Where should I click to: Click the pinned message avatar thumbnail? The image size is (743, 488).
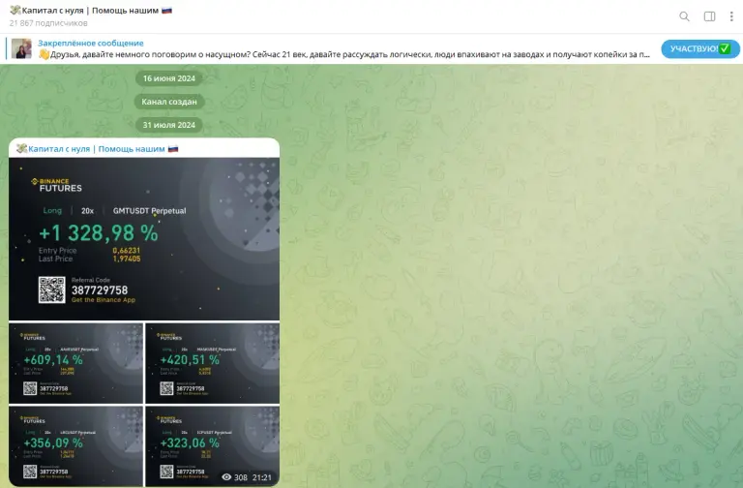tap(21, 48)
